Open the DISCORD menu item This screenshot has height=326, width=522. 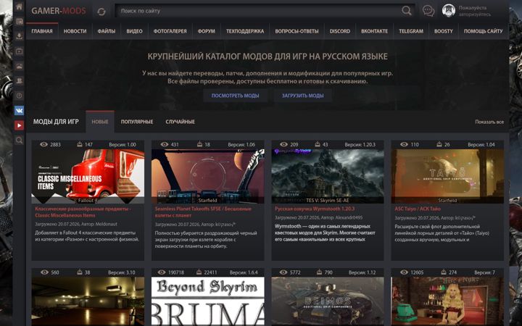click(x=340, y=31)
